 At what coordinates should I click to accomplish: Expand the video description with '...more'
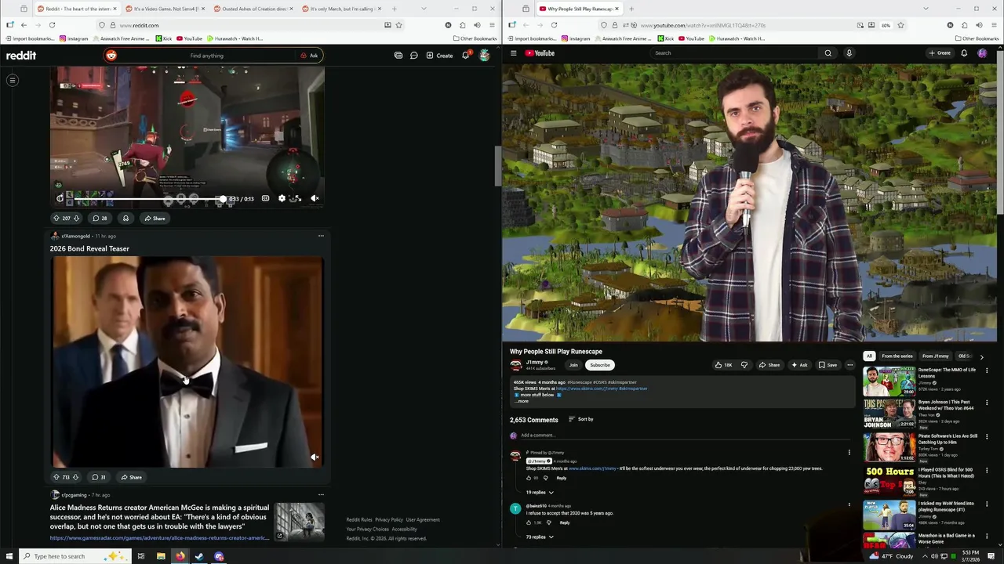522,401
